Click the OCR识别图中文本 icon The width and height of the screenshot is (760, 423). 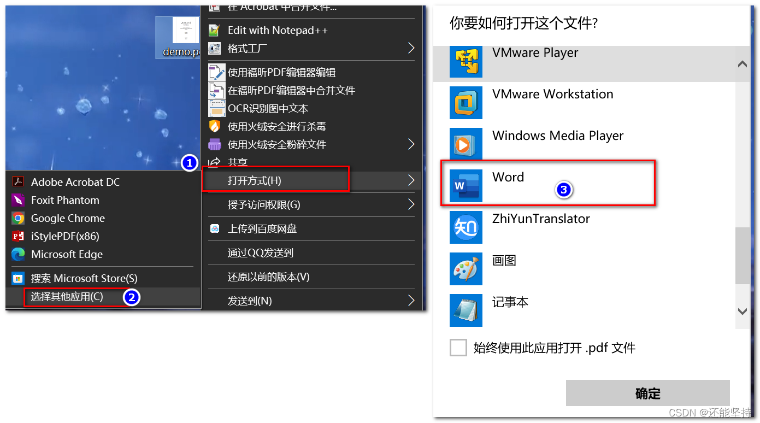tap(217, 108)
